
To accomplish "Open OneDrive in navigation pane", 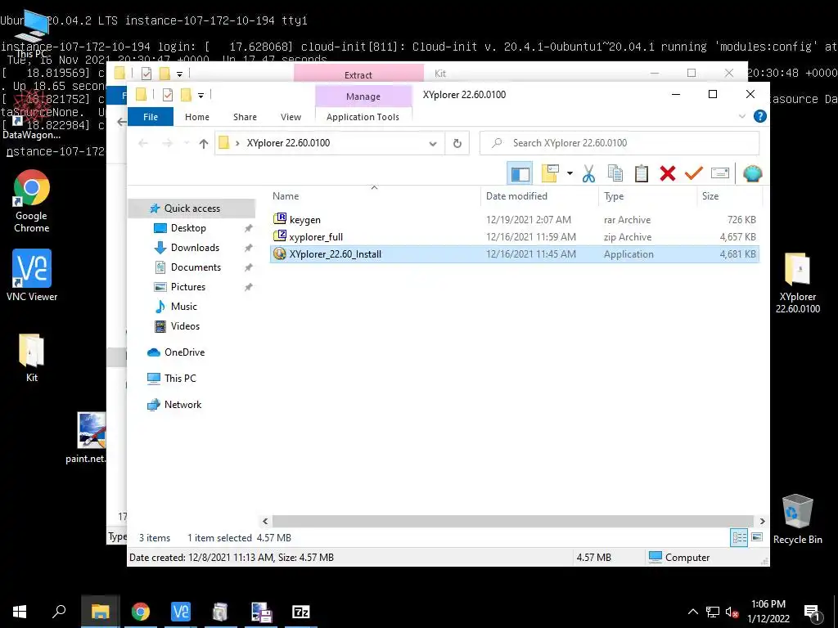I will point(184,352).
